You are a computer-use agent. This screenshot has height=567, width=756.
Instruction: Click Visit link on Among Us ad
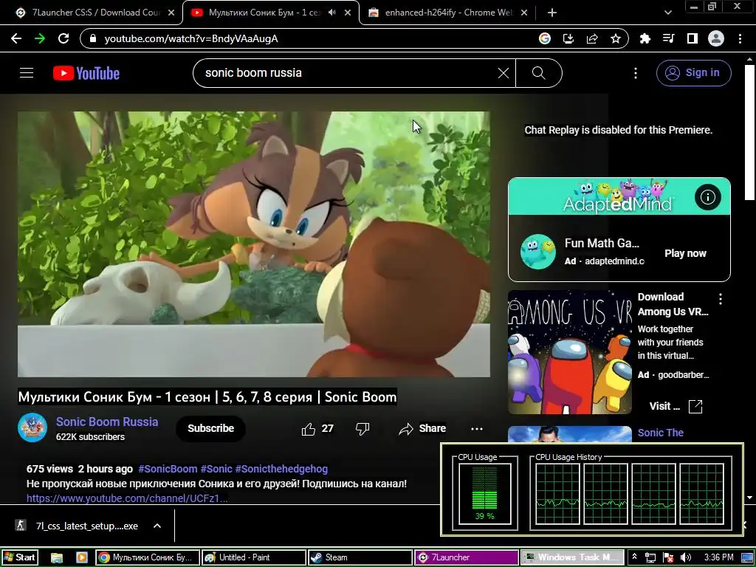click(676, 407)
